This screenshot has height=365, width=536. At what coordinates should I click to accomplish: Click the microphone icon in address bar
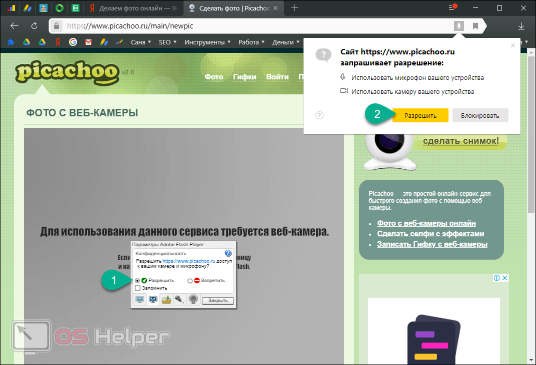click(x=459, y=26)
